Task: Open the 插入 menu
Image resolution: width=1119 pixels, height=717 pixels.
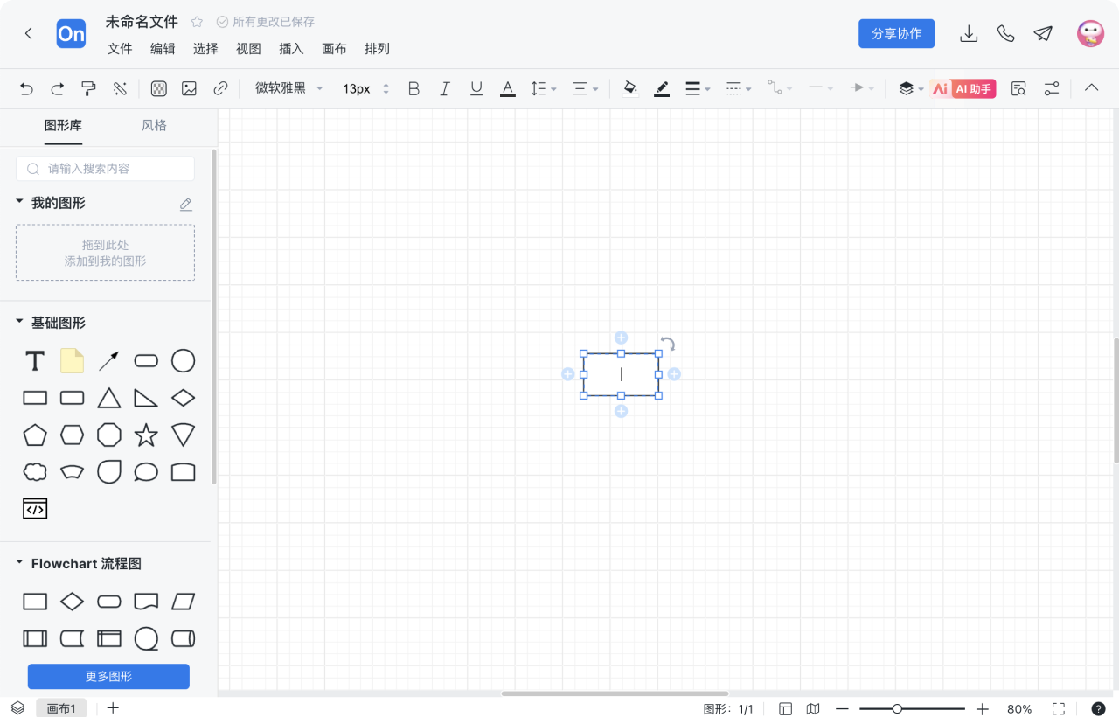Action: point(291,49)
